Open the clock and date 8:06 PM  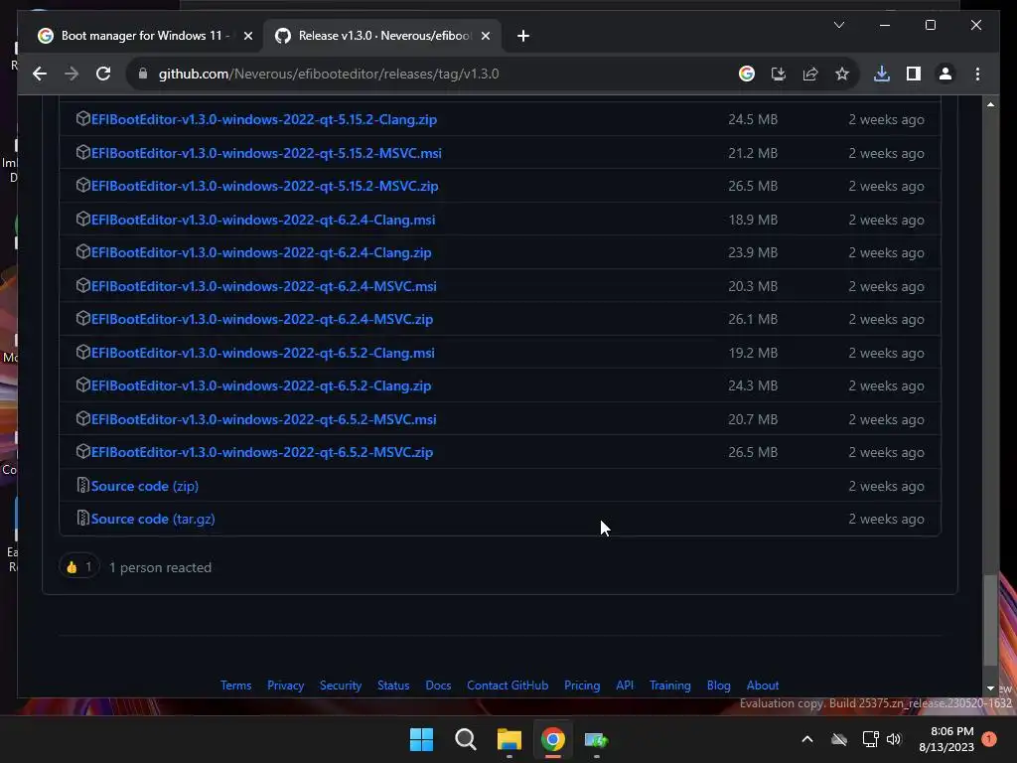point(946,739)
